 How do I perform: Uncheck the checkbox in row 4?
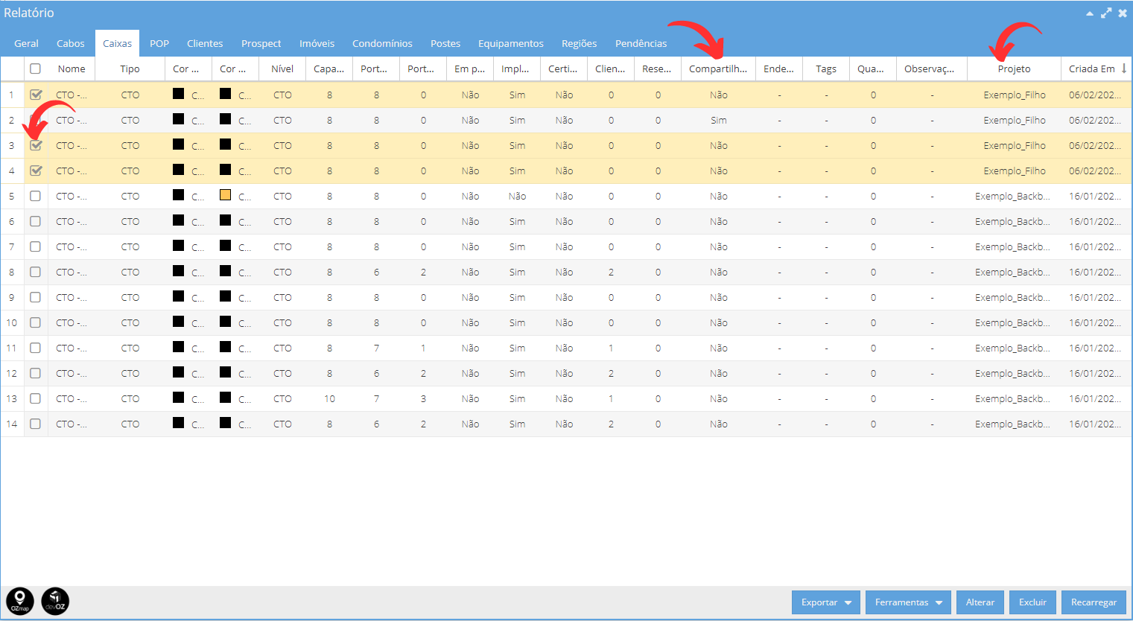tap(35, 171)
